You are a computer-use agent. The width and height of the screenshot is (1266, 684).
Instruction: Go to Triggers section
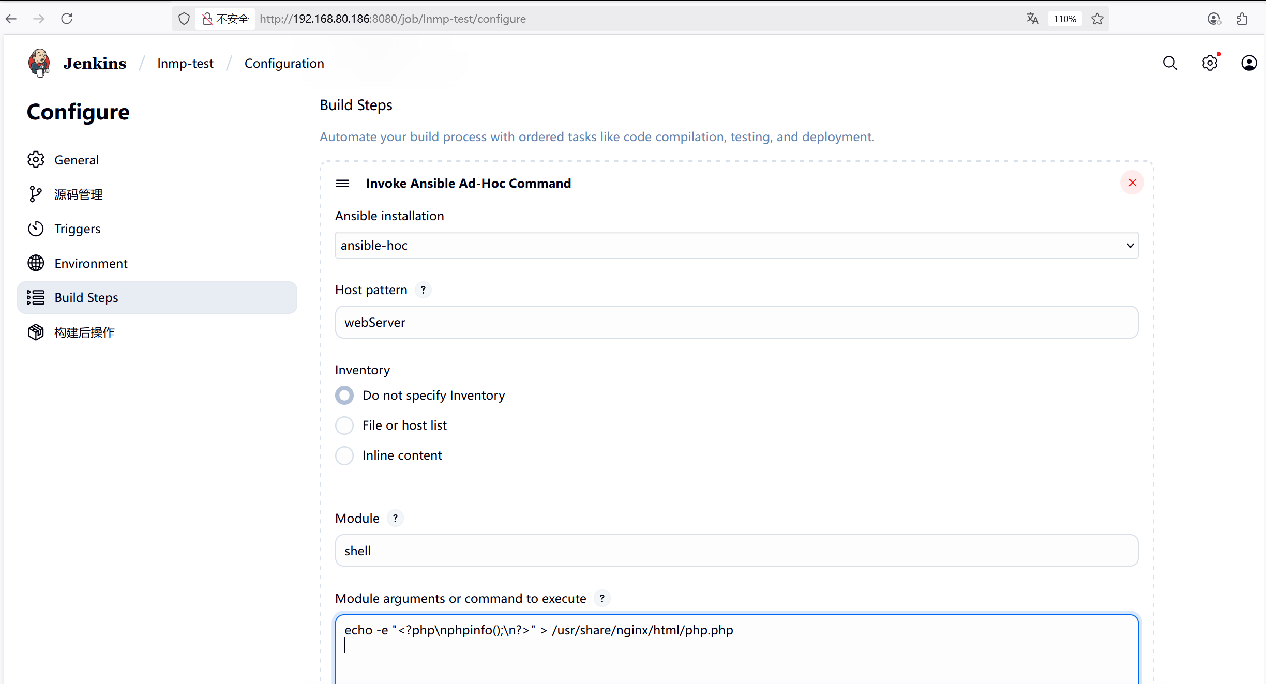point(157,229)
